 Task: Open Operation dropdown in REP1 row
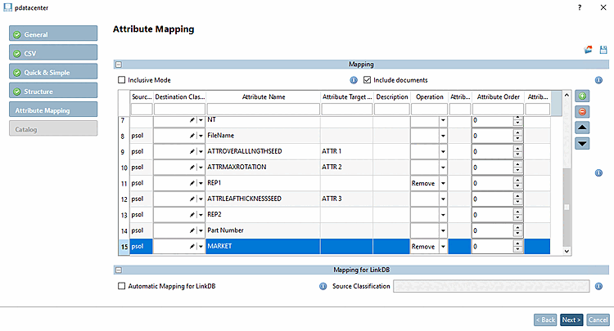pos(443,183)
